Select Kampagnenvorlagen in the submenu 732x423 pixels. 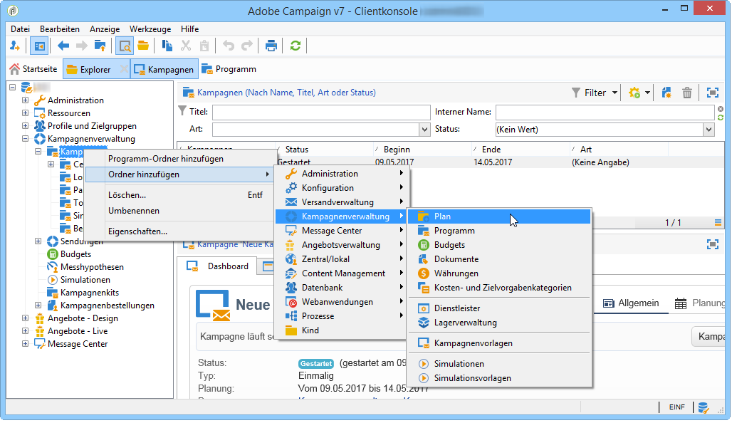(499, 343)
